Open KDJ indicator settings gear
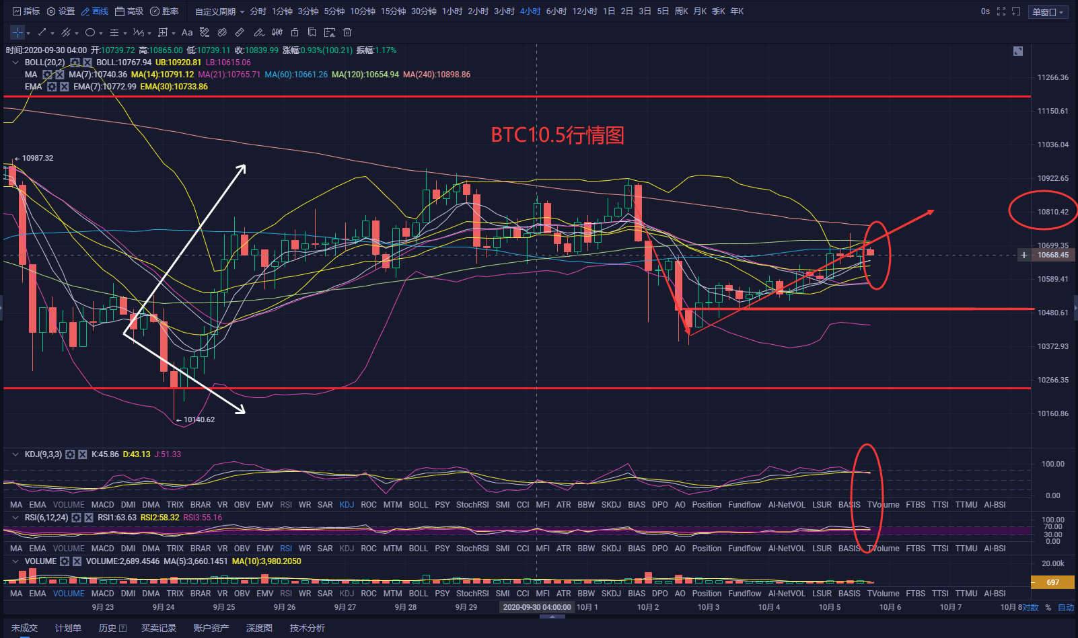 (70, 454)
